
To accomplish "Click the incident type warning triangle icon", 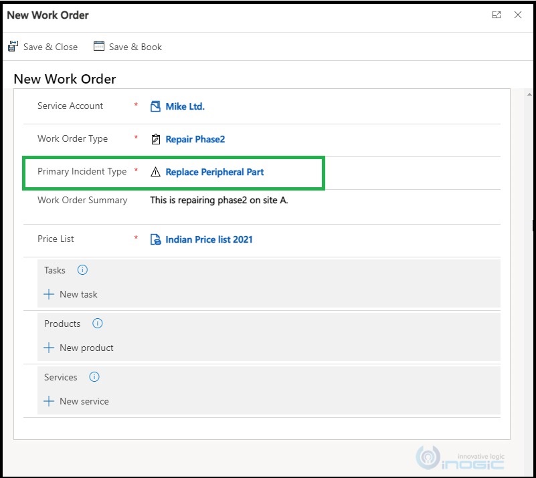I will [155, 172].
